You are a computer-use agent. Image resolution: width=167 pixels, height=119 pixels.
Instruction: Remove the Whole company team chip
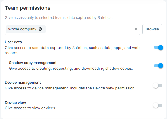[x=40, y=29]
